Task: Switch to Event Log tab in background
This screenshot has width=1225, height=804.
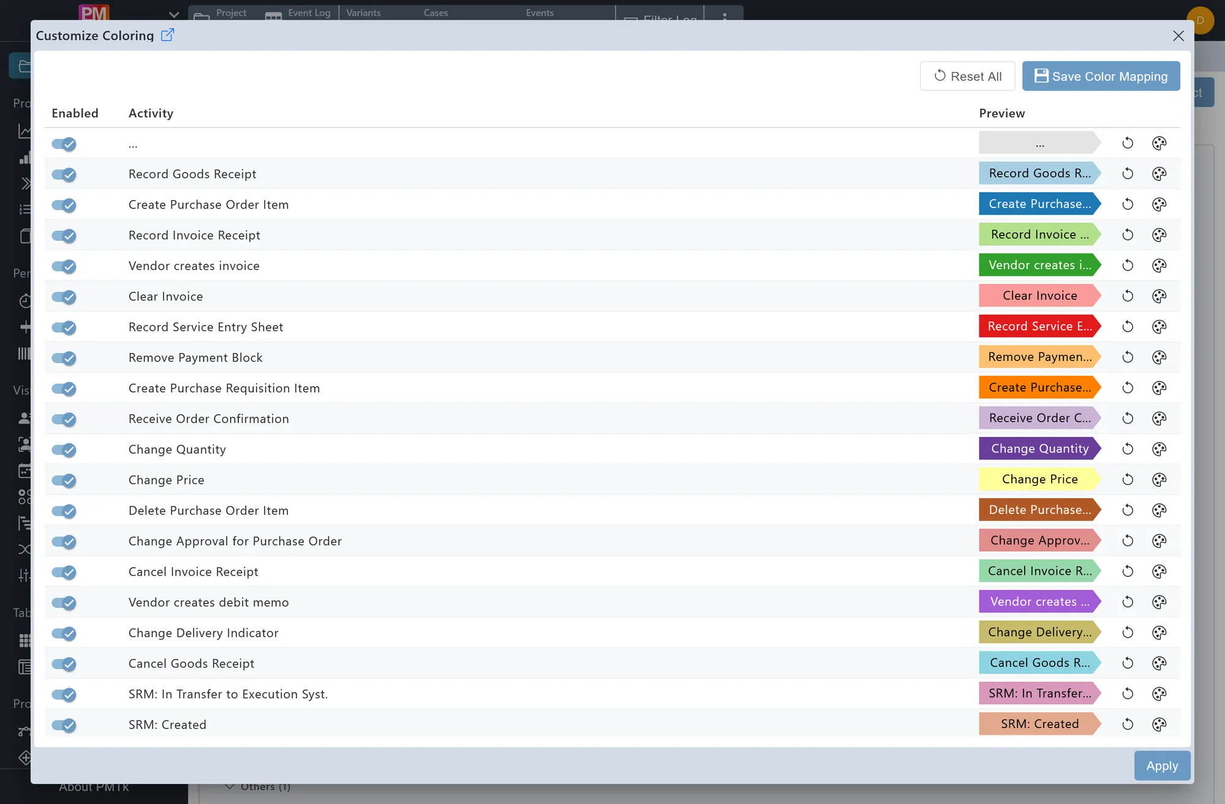Action: coord(299,13)
